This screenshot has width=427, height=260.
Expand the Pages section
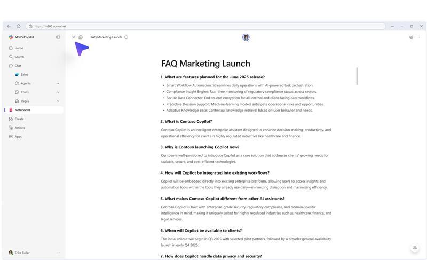[x=58, y=101]
